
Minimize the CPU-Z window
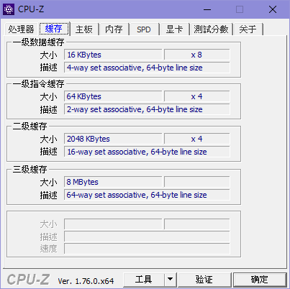207,9
